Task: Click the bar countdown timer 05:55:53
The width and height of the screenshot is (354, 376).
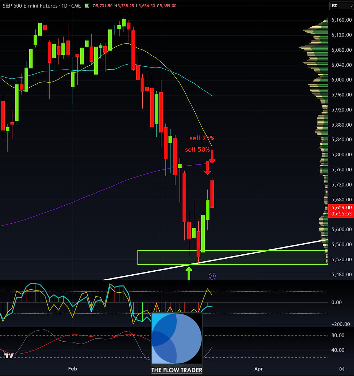Action: point(341,214)
